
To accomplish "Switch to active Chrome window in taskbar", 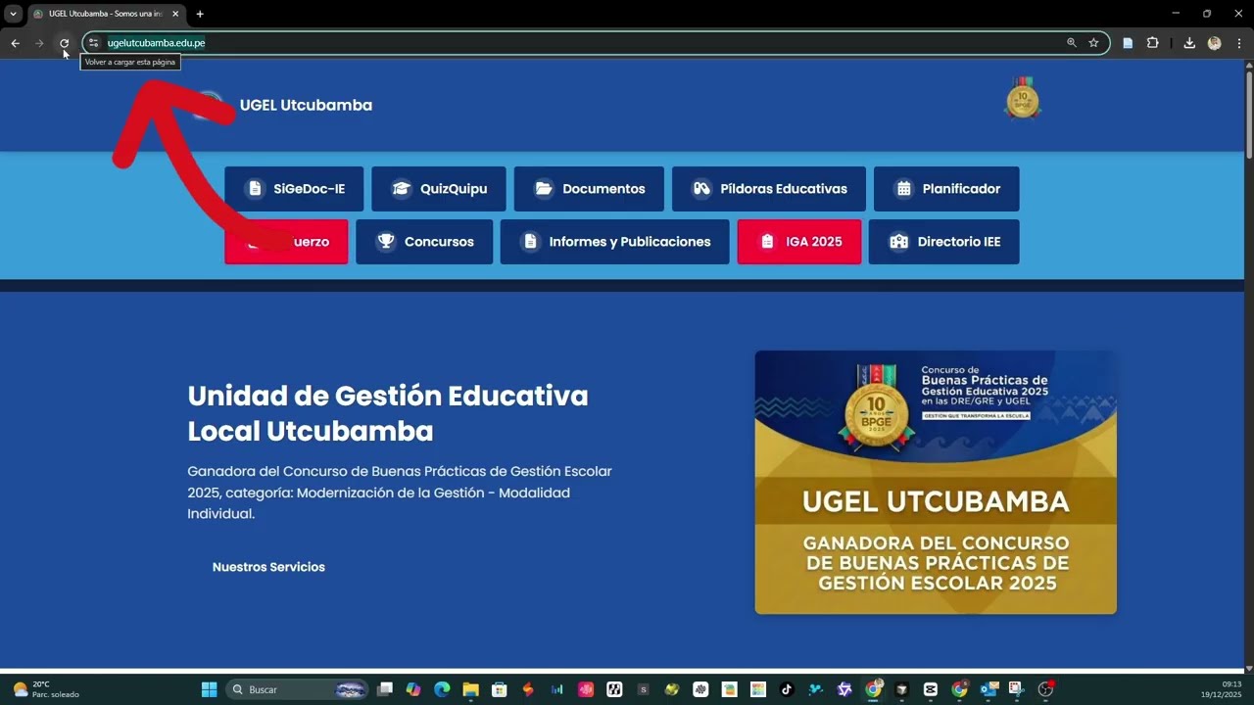I will coord(873,689).
